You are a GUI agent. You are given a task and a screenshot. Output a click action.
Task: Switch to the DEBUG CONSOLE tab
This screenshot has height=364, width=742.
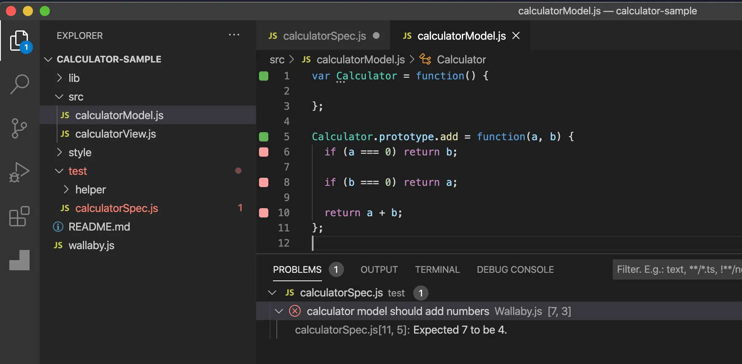(515, 269)
